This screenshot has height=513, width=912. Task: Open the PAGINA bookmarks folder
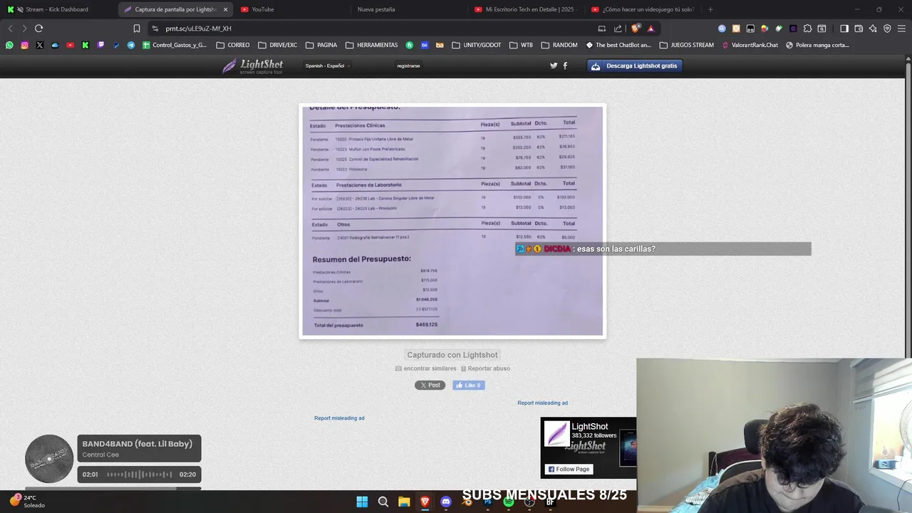coord(321,45)
